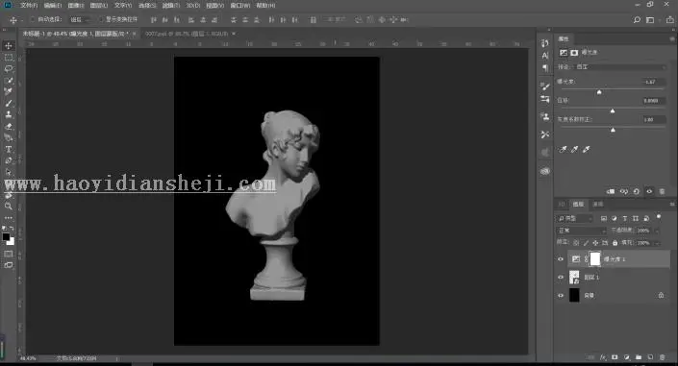
Task: Hide the Layer 1 statue layer
Action: coord(561,278)
